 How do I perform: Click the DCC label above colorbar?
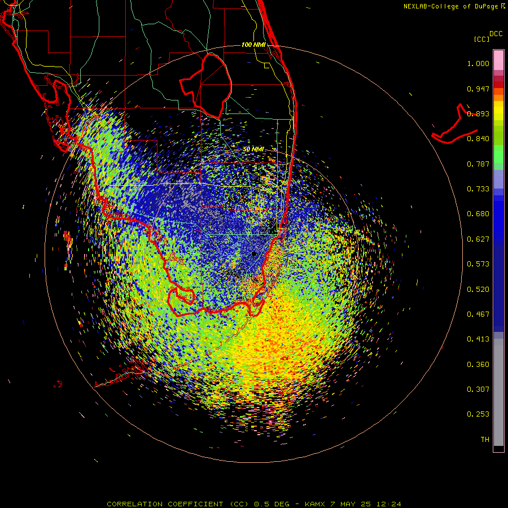click(496, 33)
